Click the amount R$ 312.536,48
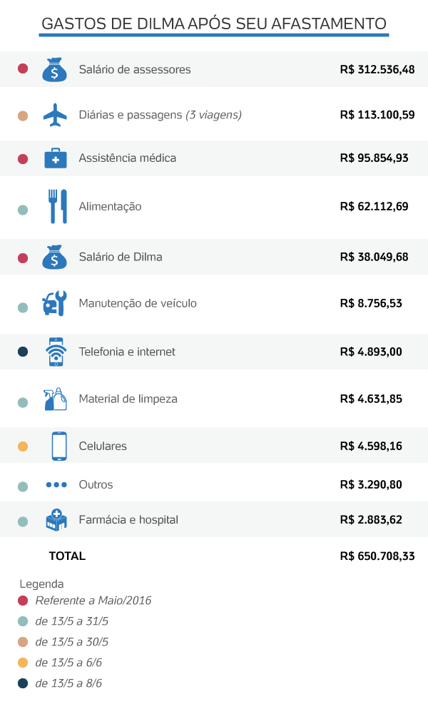The image size is (428, 704). [x=377, y=70]
